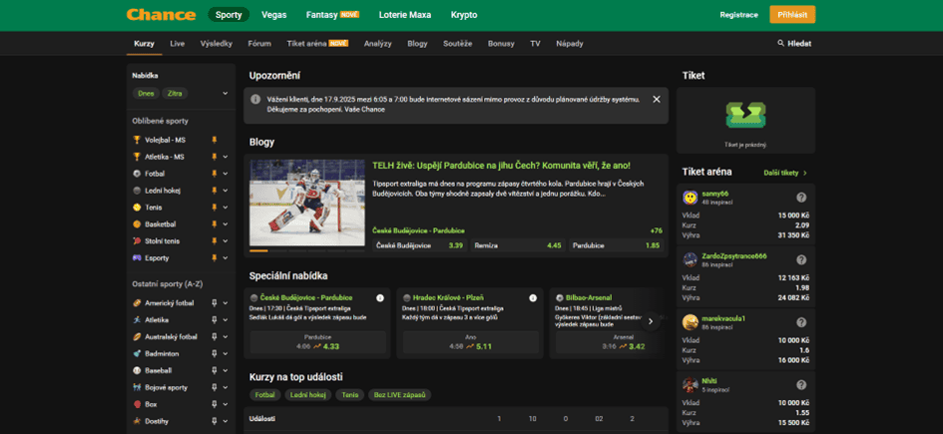Viewport: 943px width, 434px height.
Task: Dismiss the Upozornění notice with X
Action: (657, 99)
